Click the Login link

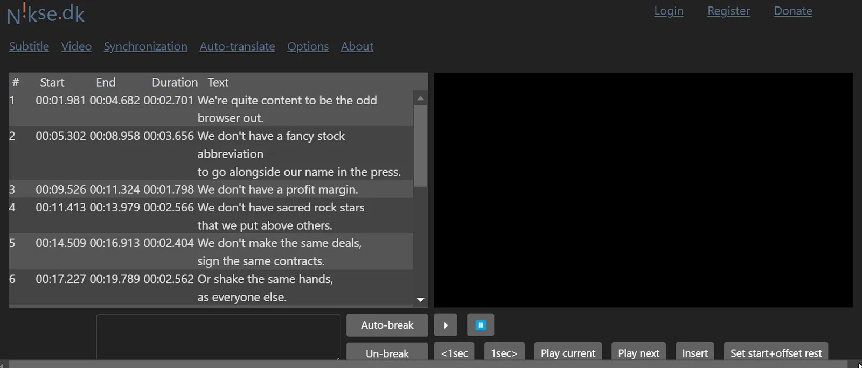[669, 11]
